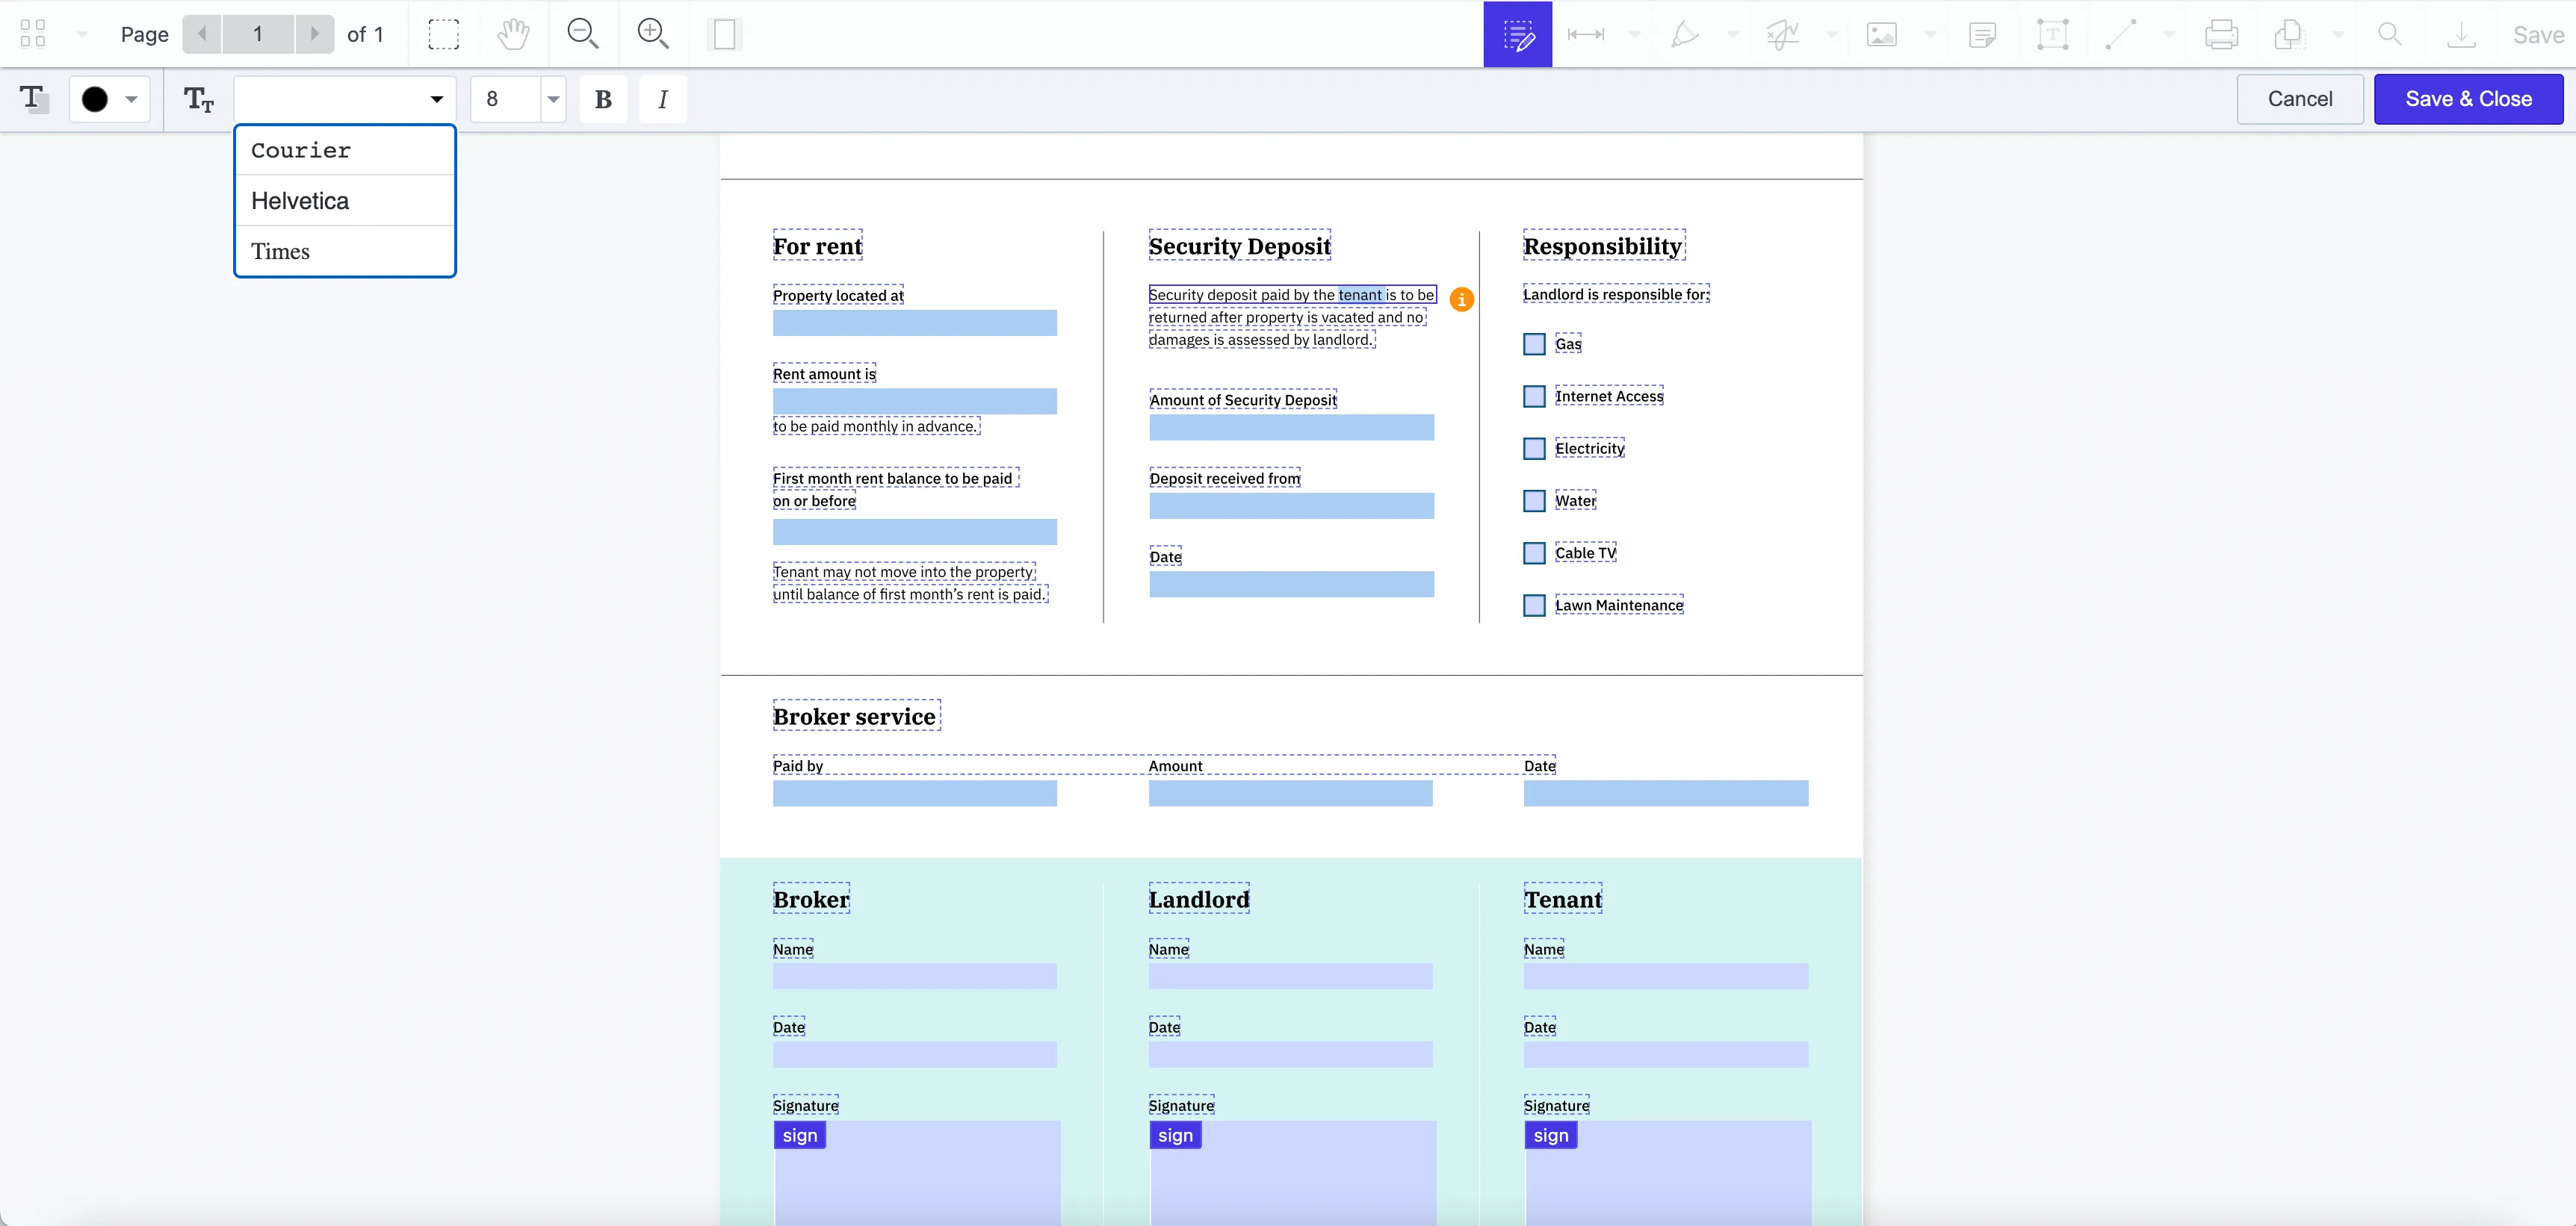The width and height of the screenshot is (2576, 1226).
Task: Click the download icon
Action: click(2461, 34)
